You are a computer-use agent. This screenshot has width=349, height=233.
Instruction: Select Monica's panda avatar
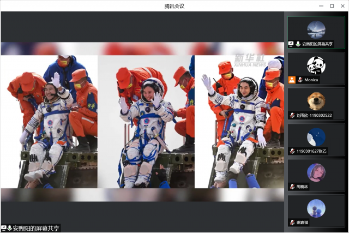coord(316,65)
